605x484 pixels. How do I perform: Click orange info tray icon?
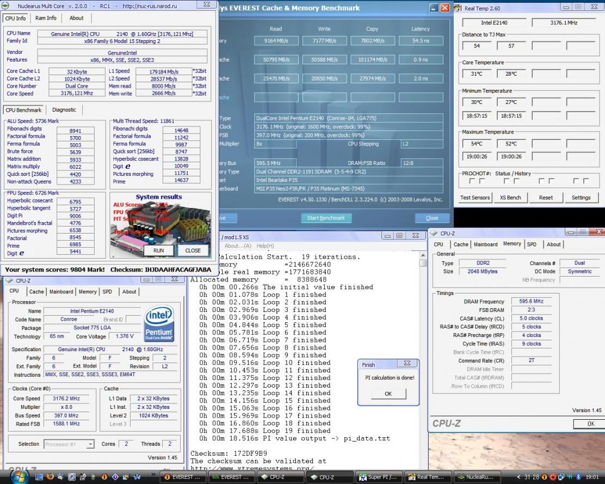[545, 477]
